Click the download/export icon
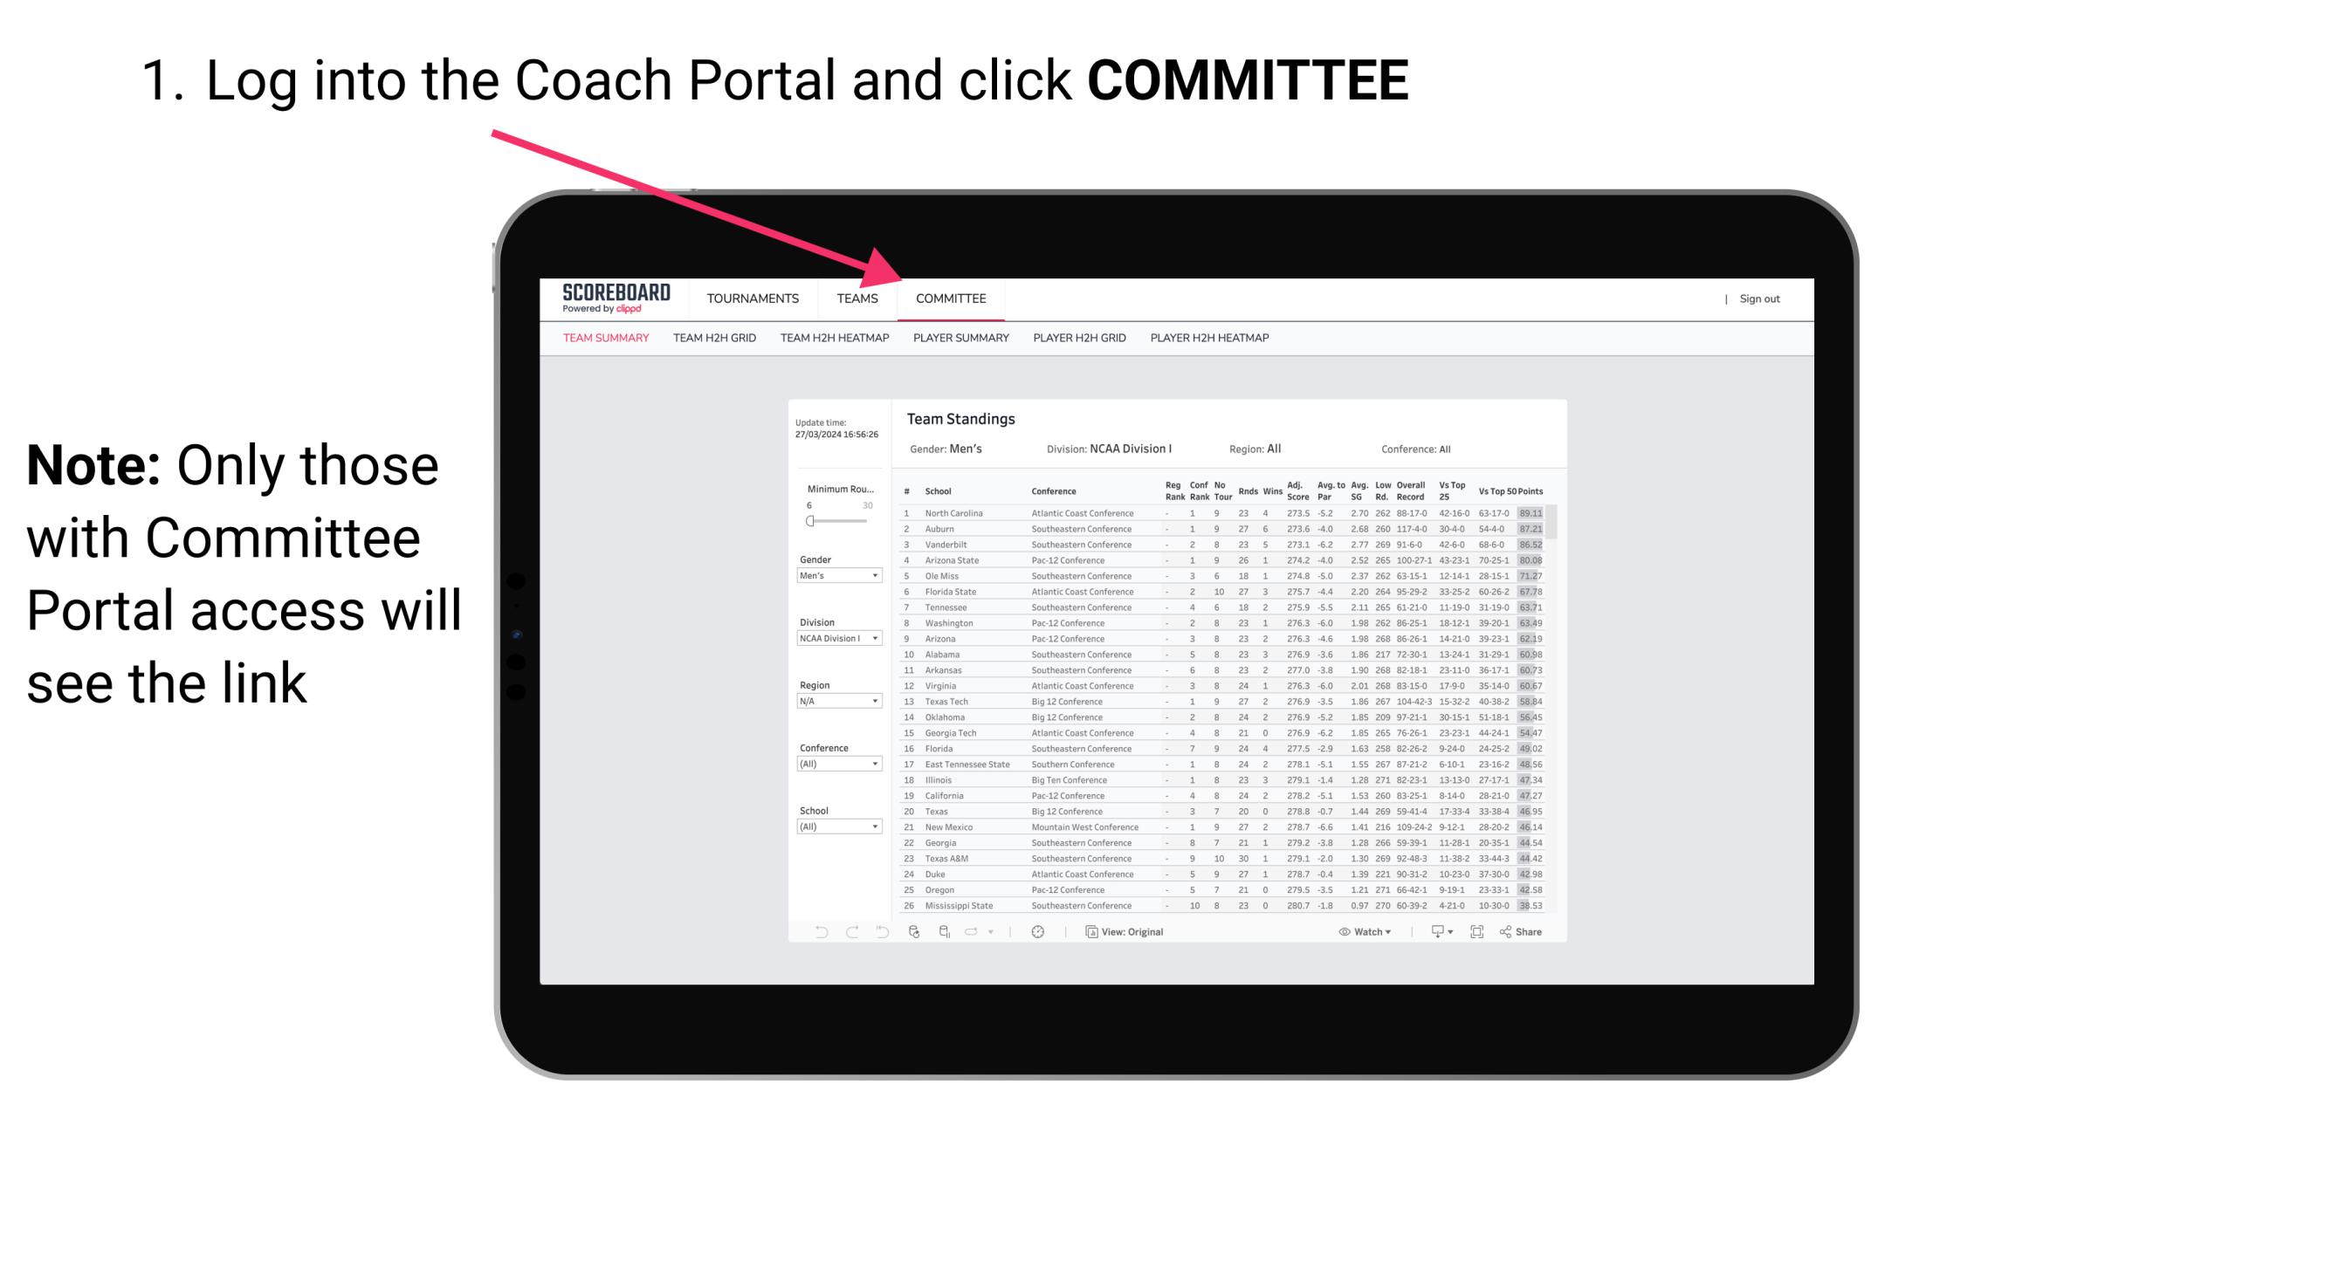2346x1262 pixels. (1432, 932)
